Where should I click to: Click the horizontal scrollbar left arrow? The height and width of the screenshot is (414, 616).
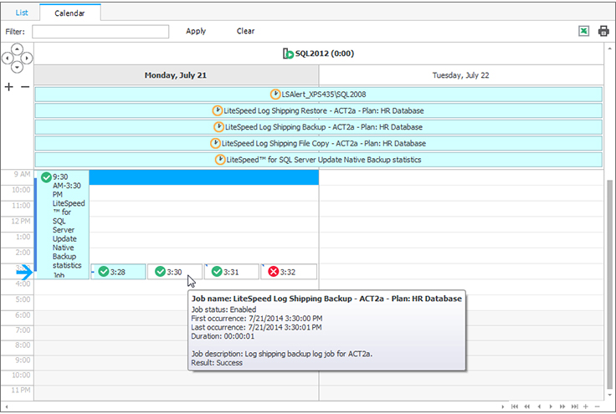click(7, 407)
